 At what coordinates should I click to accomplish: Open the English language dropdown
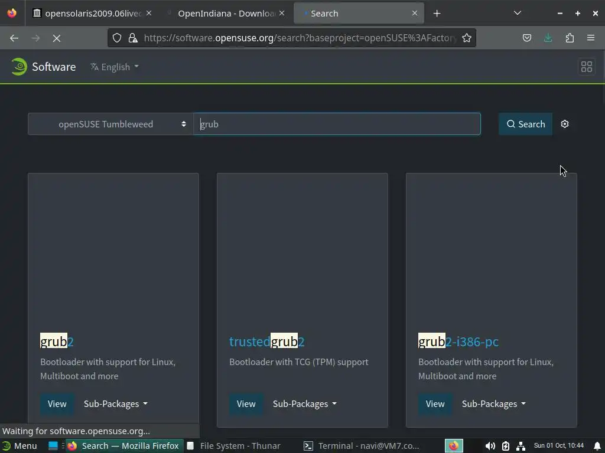[x=115, y=67]
